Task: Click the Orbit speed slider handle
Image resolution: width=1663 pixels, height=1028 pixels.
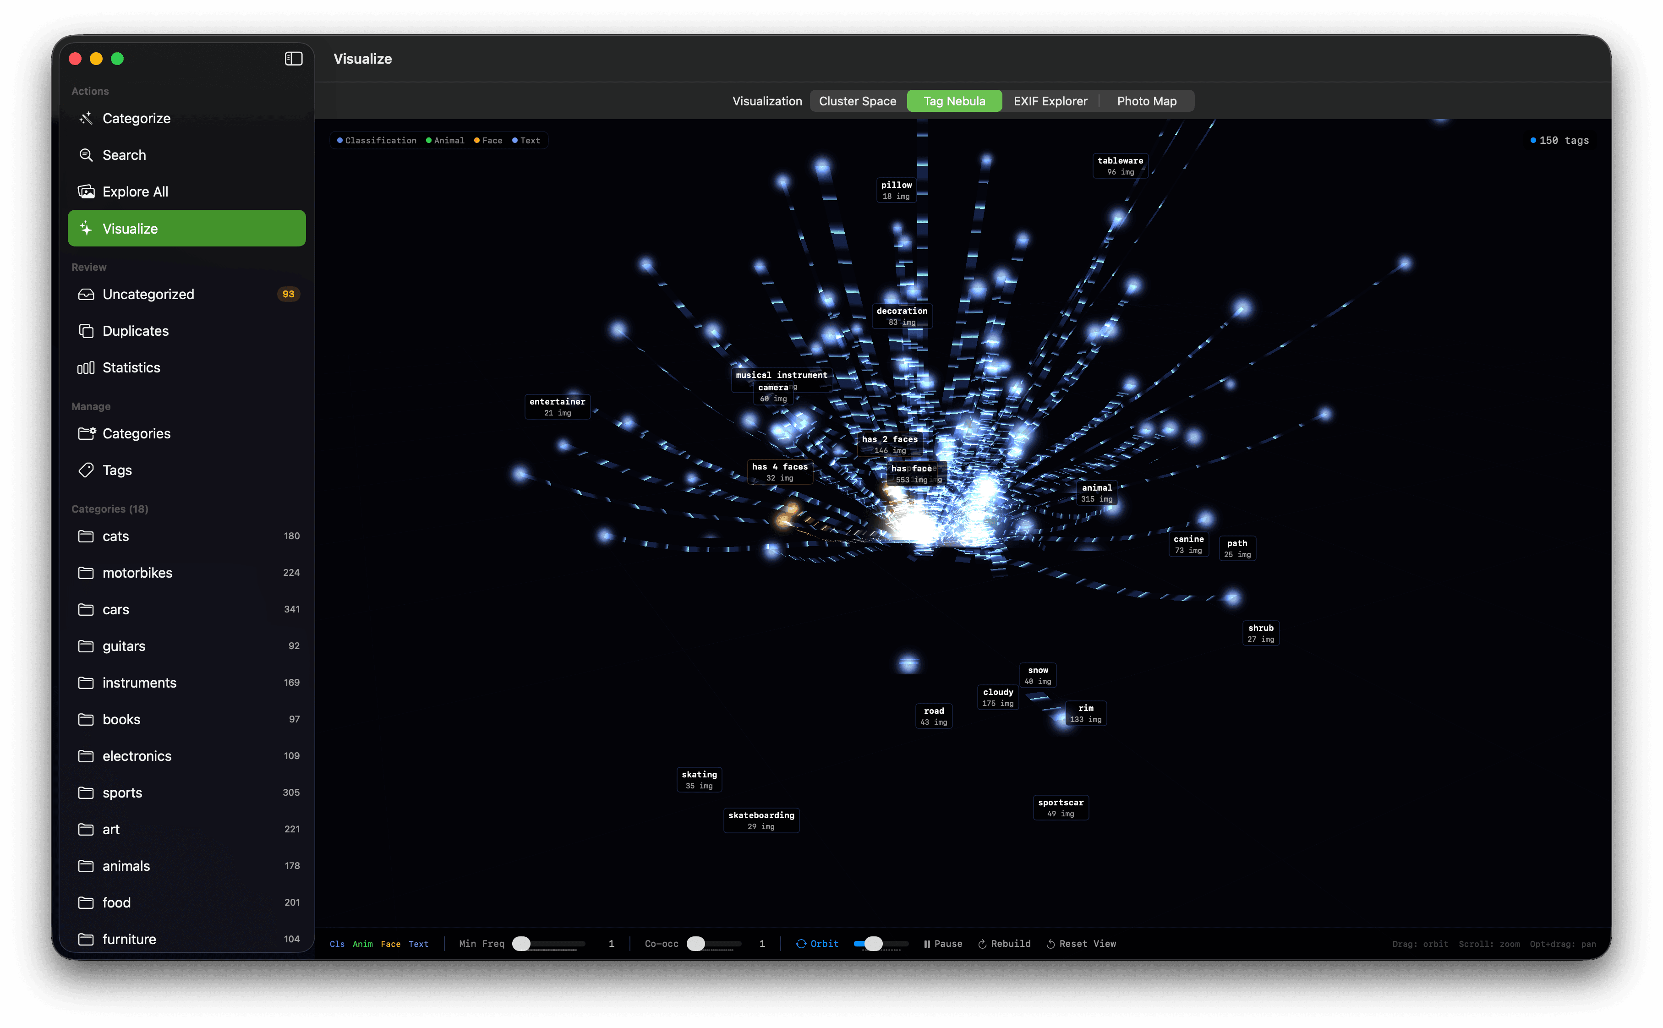Action: tap(874, 944)
